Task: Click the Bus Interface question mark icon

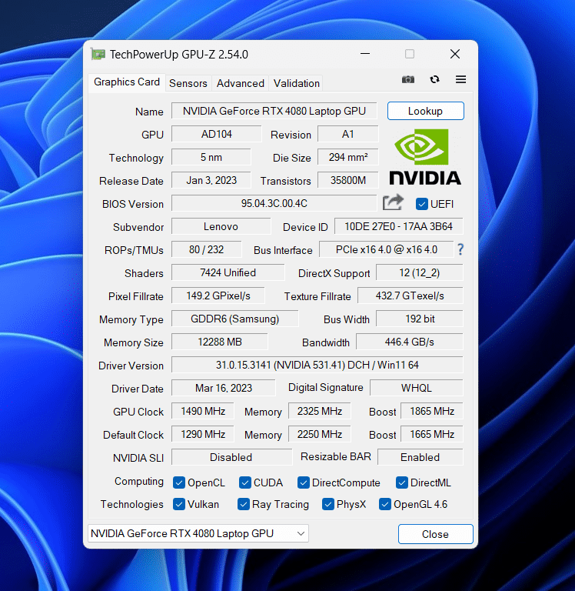Action: (x=460, y=249)
